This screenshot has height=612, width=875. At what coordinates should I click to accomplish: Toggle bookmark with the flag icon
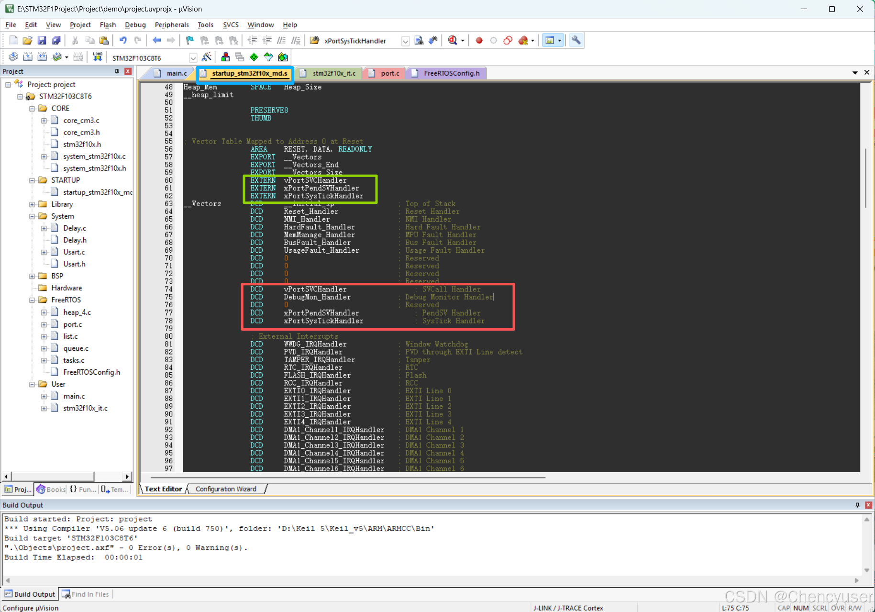[190, 41]
